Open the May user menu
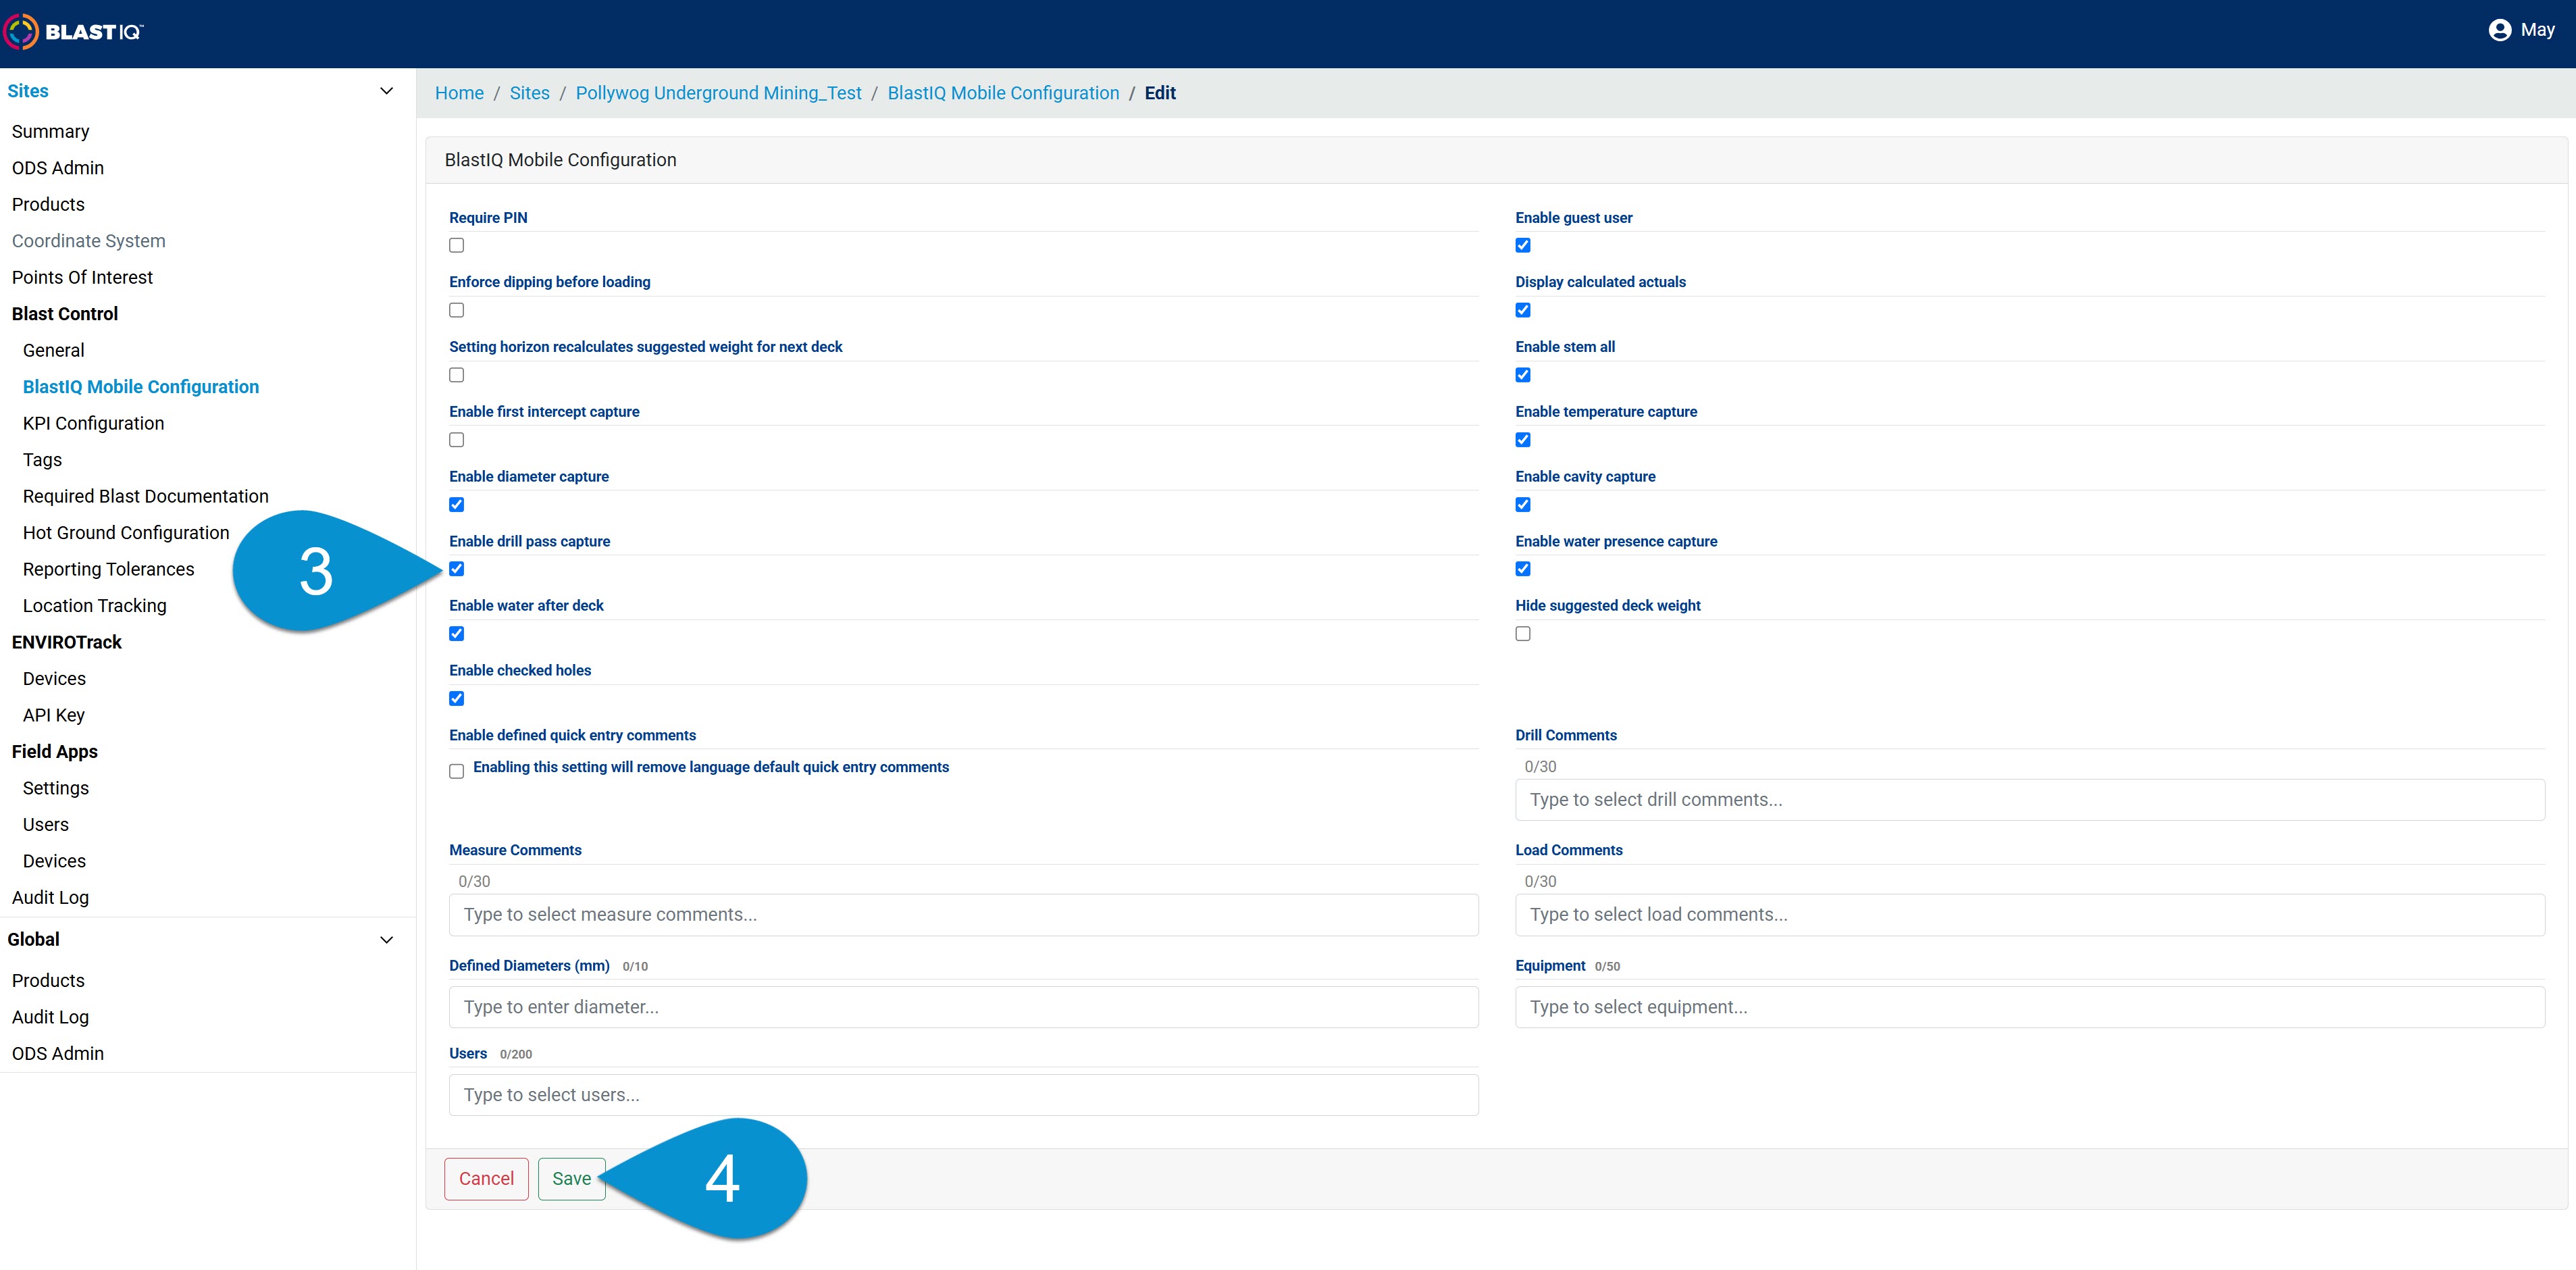Screen dimensions: 2576x1270 coord(2521,30)
